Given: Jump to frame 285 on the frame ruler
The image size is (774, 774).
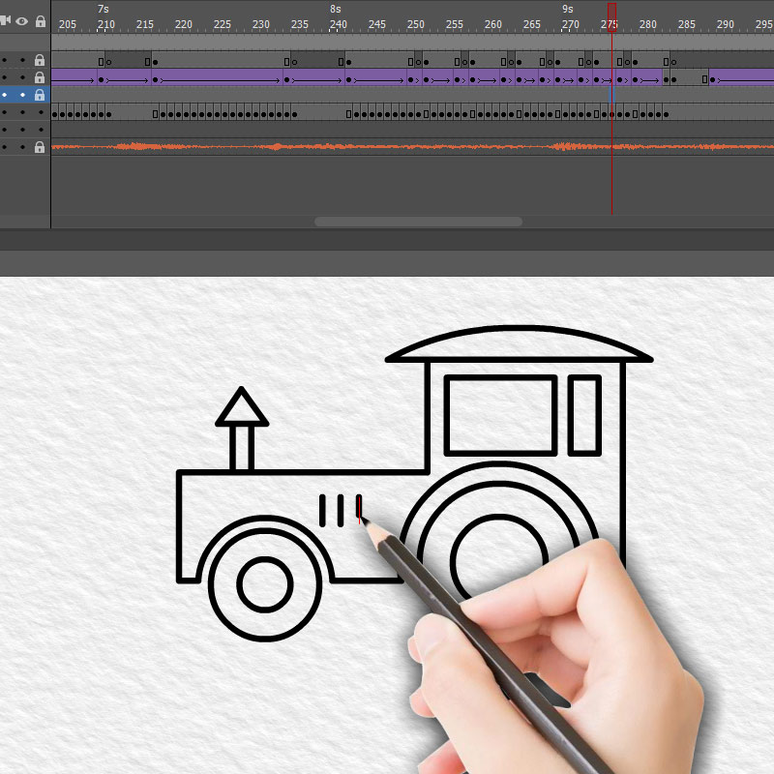Looking at the screenshot, I should 687,24.
